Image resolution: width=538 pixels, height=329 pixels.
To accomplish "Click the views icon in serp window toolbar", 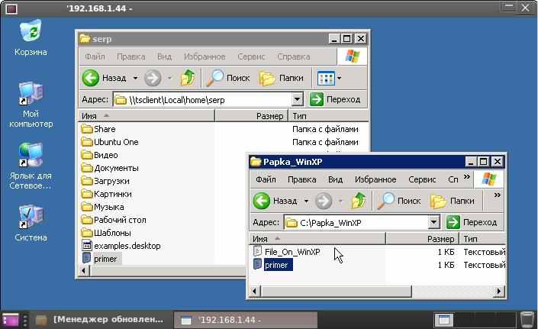I will coord(326,78).
